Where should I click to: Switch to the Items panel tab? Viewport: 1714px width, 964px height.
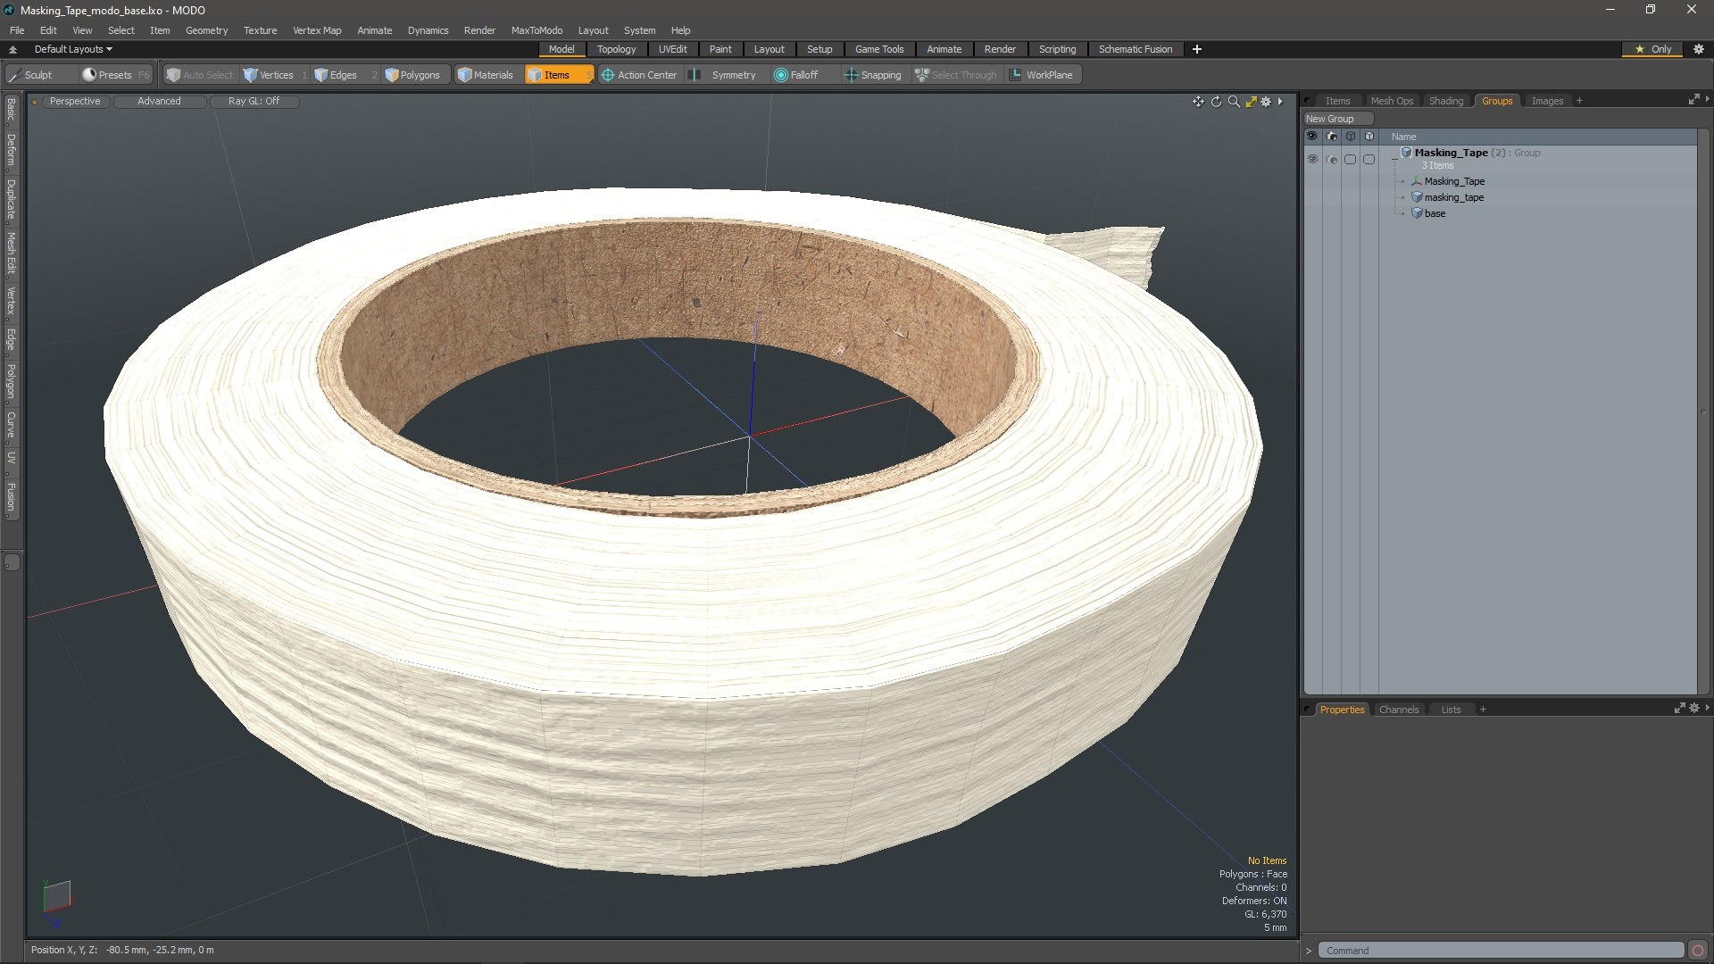pos(1337,101)
